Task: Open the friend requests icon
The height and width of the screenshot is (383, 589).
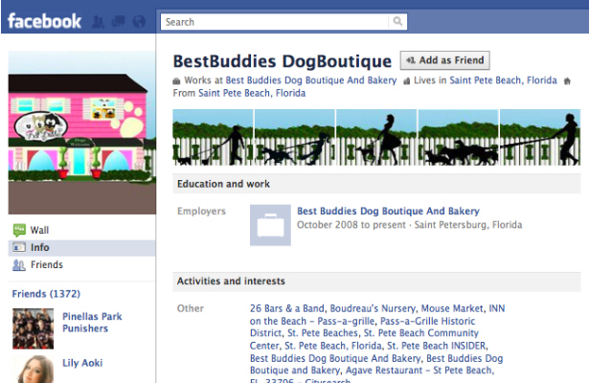Action: point(99,21)
